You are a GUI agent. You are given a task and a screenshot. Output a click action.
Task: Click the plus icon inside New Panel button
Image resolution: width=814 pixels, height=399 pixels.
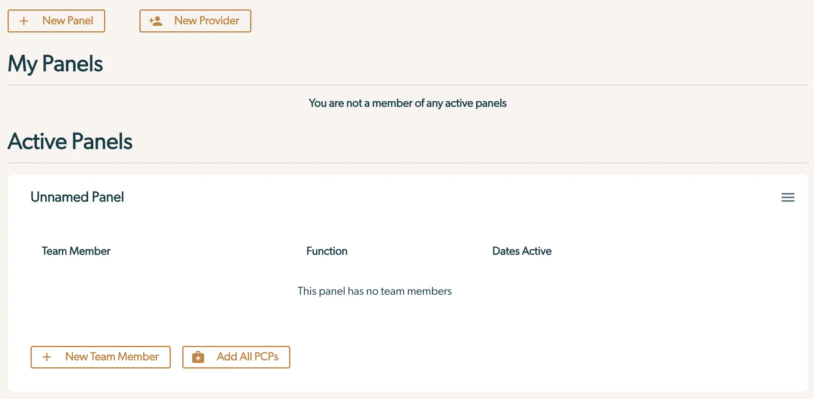click(x=24, y=21)
